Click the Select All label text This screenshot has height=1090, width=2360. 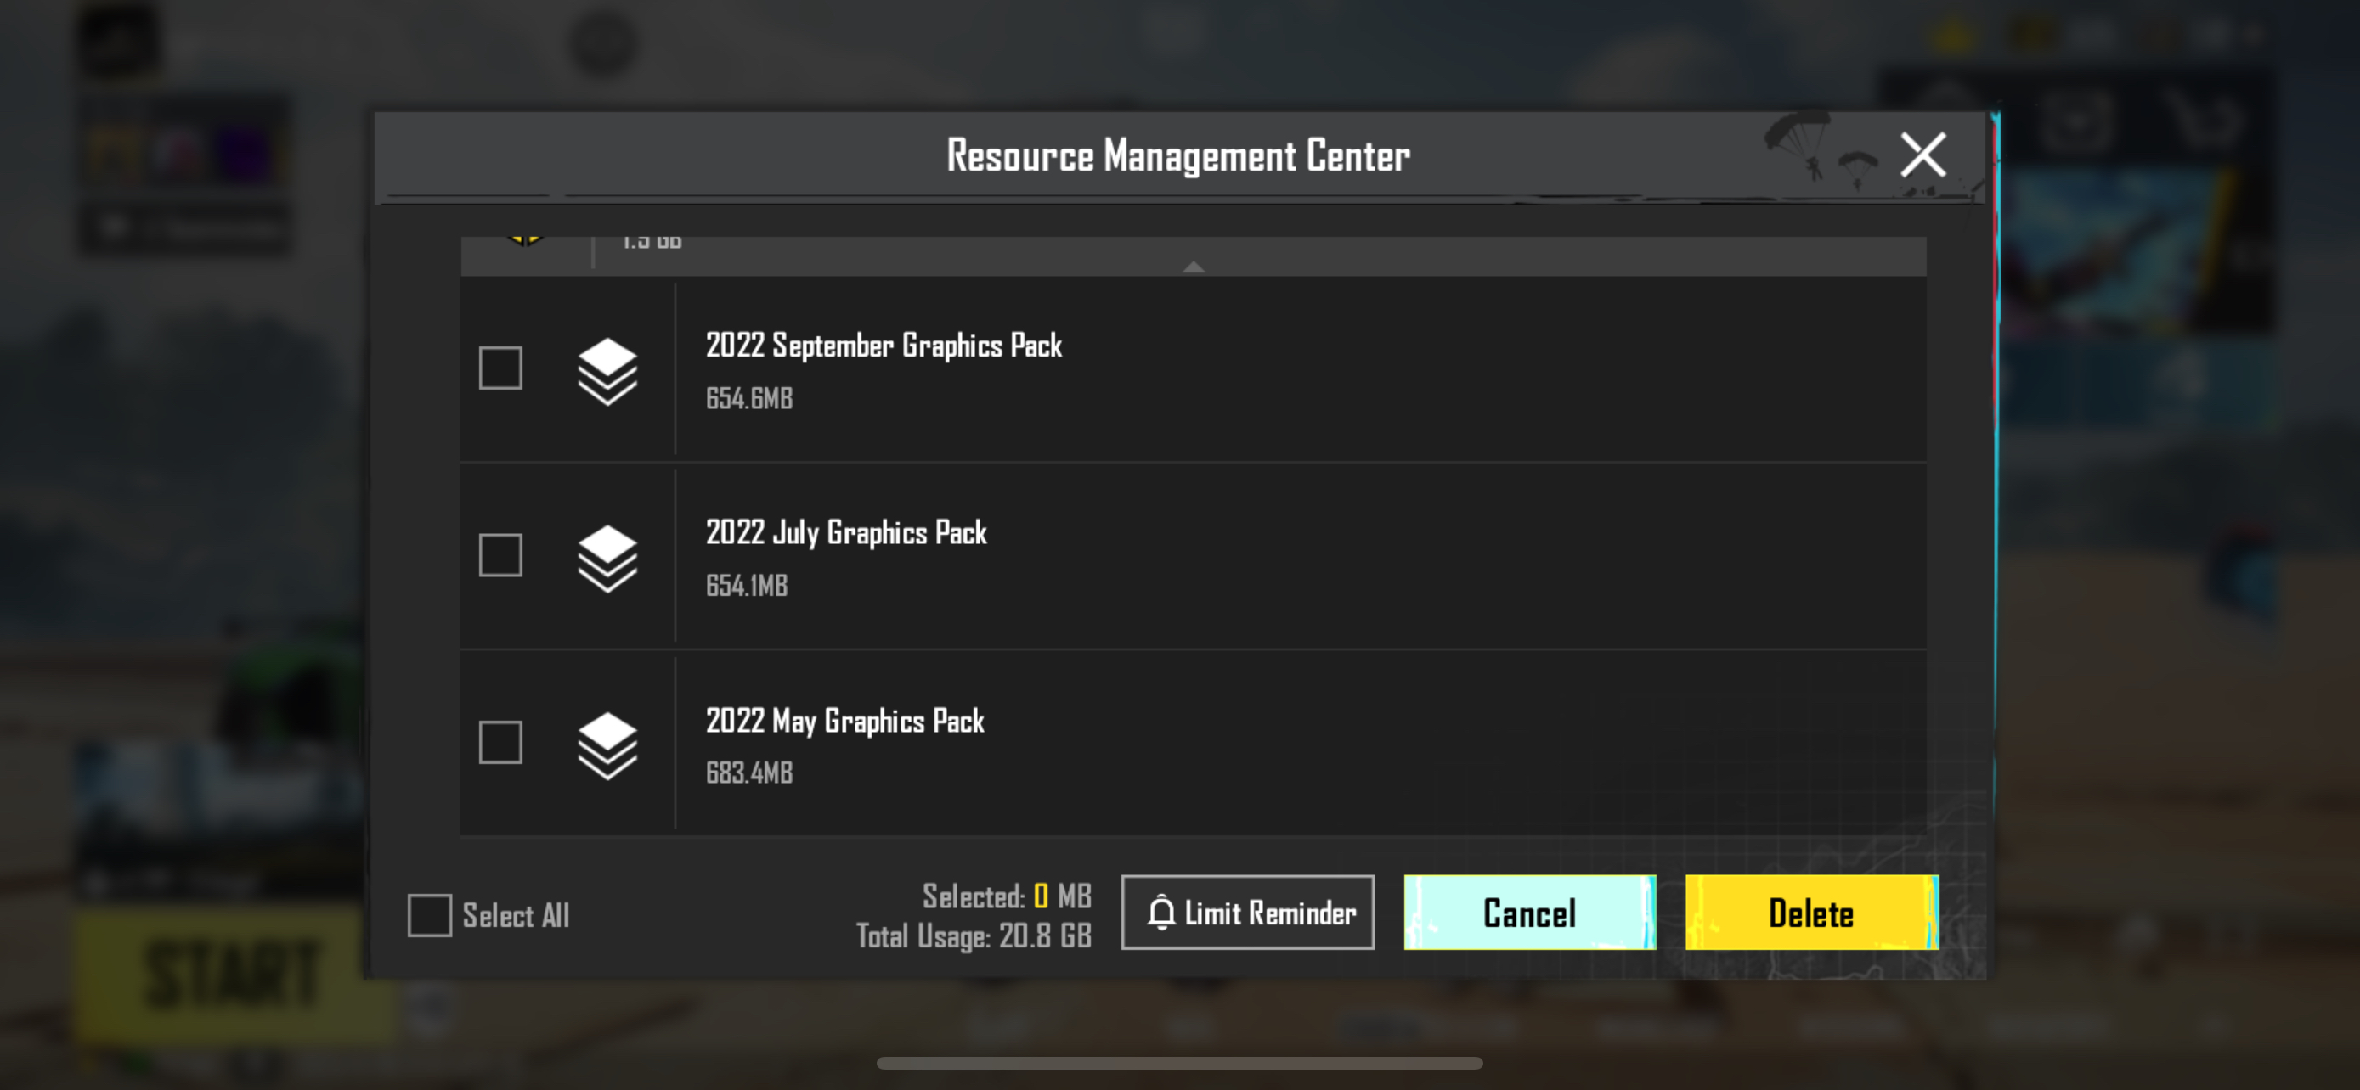[x=516, y=916]
